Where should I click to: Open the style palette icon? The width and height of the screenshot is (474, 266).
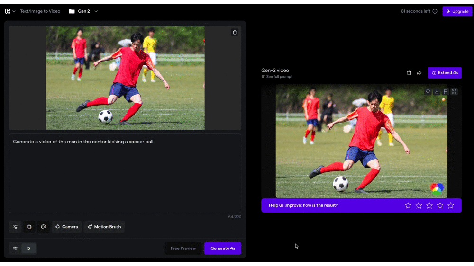pos(43,227)
